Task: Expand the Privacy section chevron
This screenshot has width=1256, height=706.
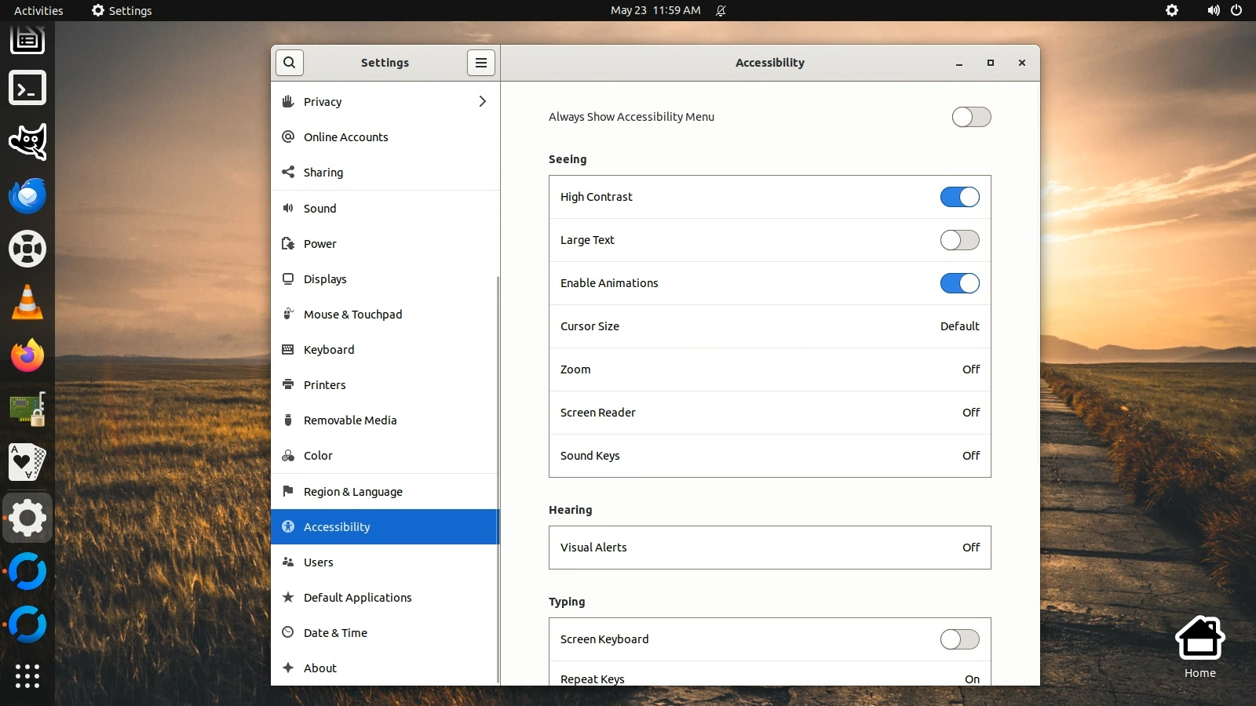Action: (482, 101)
